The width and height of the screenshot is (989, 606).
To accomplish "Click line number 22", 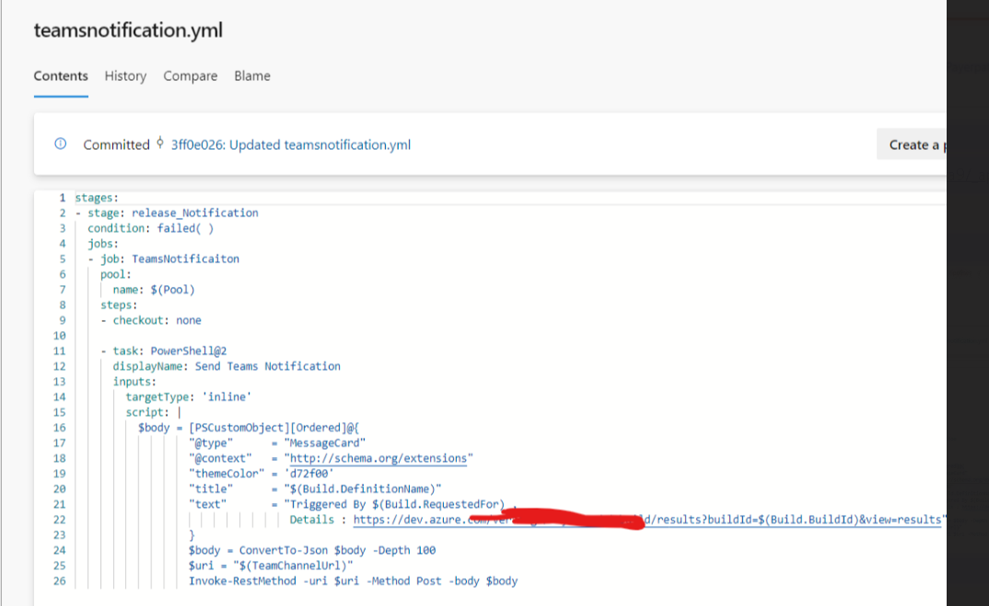I will point(59,520).
